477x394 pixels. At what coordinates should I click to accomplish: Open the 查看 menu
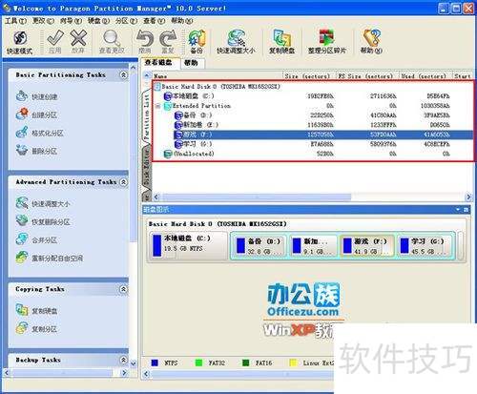pyautogui.click(x=154, y=21)
